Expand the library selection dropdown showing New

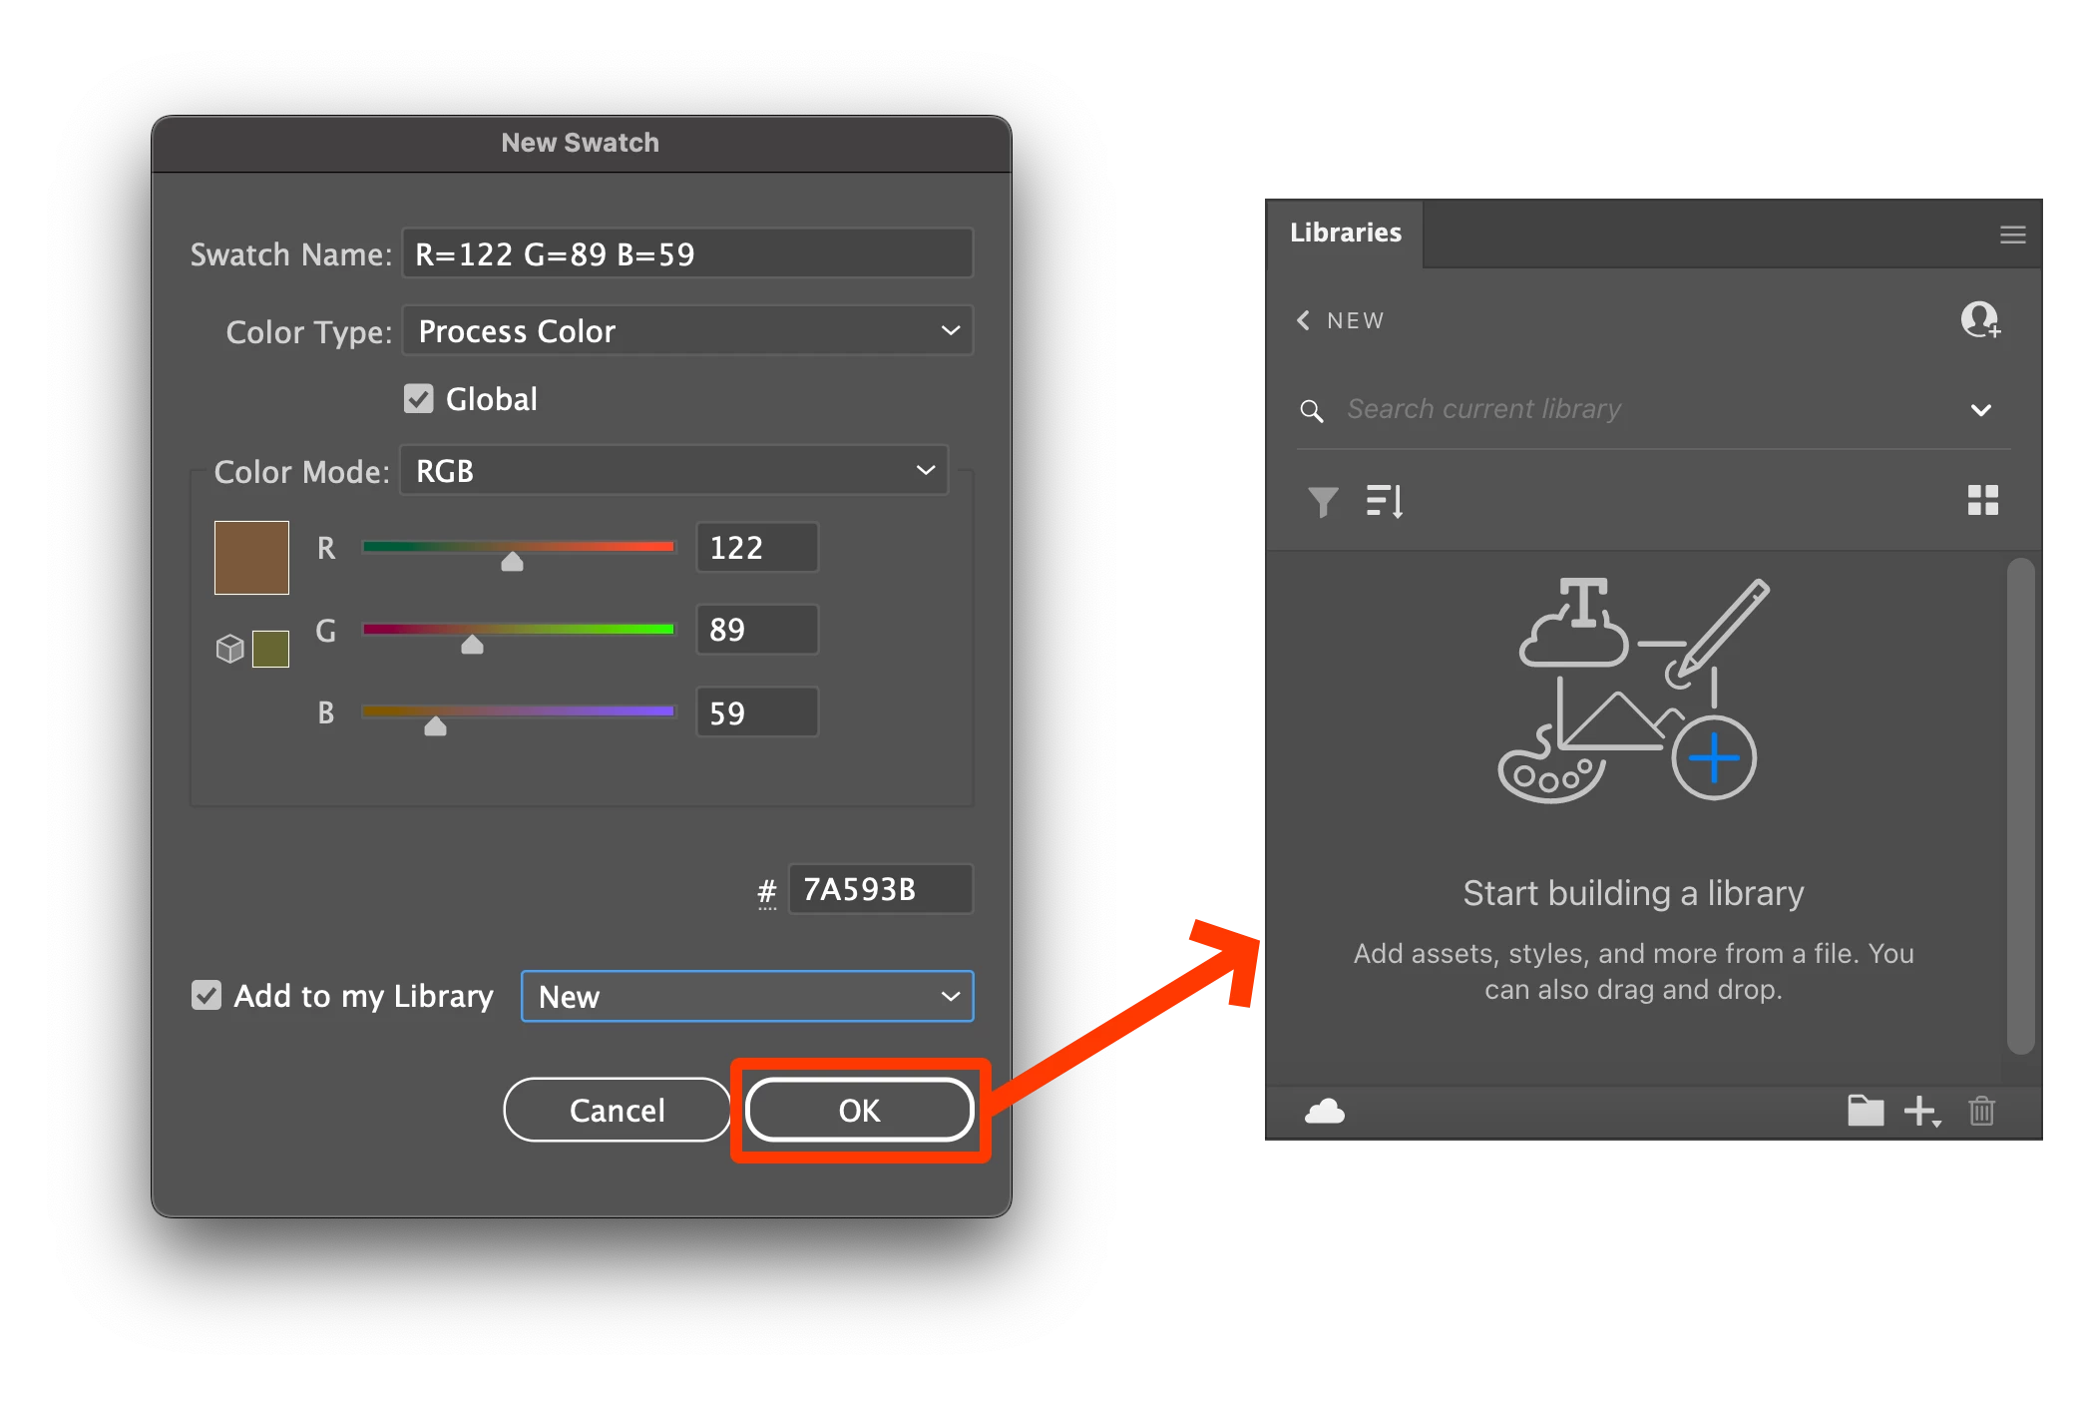pyautogui.click(x=747, y=996)
